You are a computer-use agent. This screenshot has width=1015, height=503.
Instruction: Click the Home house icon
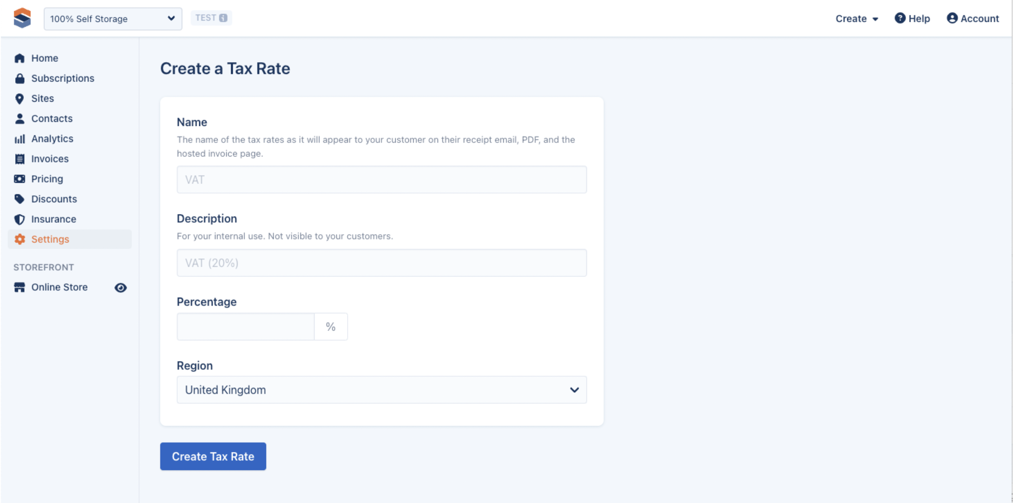tap(19, 58)
